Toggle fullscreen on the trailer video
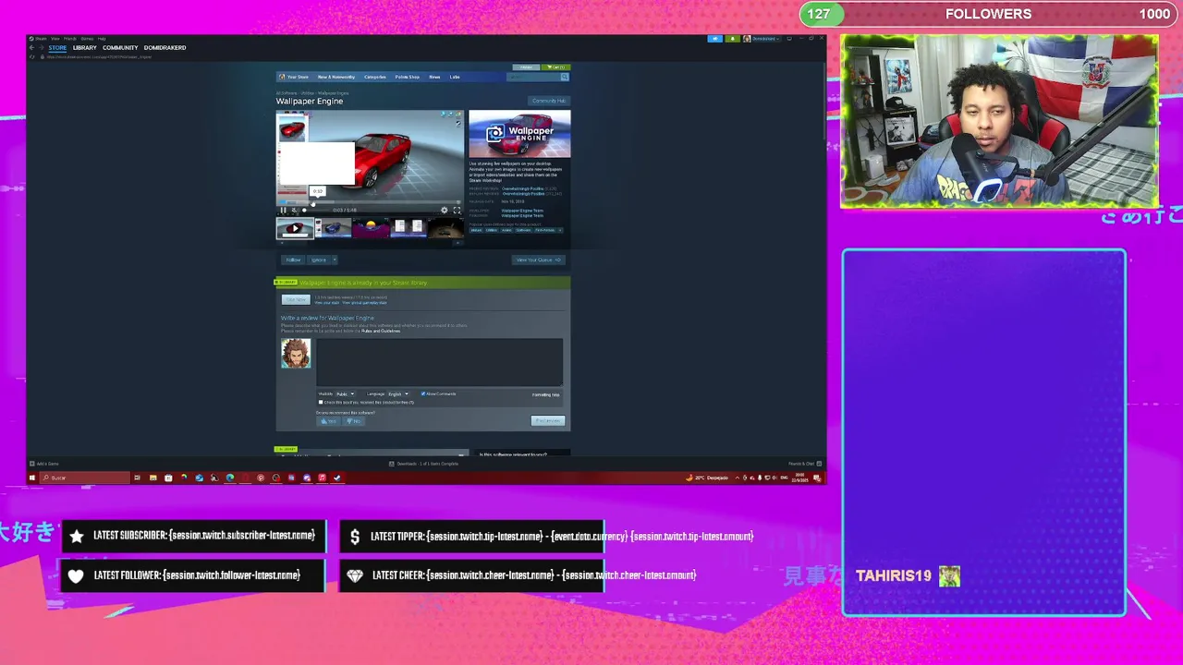Viewport: 1183px width, 665px height. [x=456, y=210]
